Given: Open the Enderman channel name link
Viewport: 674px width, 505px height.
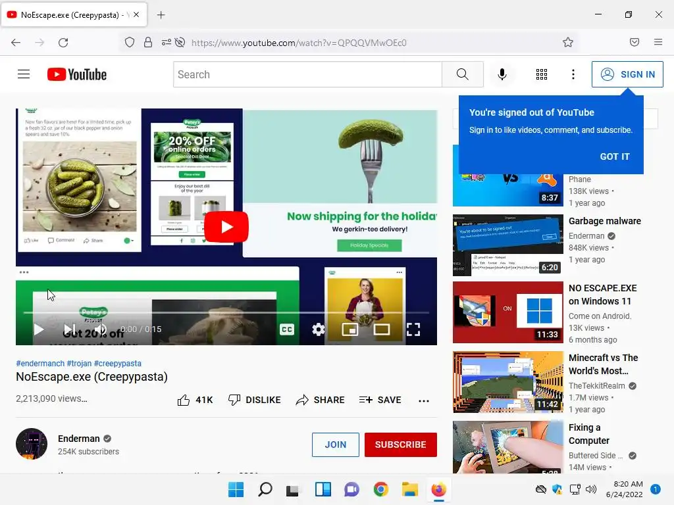Looking at the screenshot, I should (79, 439).
